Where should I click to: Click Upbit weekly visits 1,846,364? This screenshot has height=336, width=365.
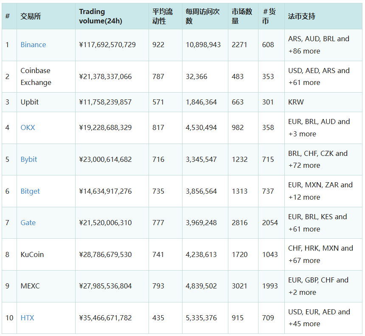click(x=201, y=102)
